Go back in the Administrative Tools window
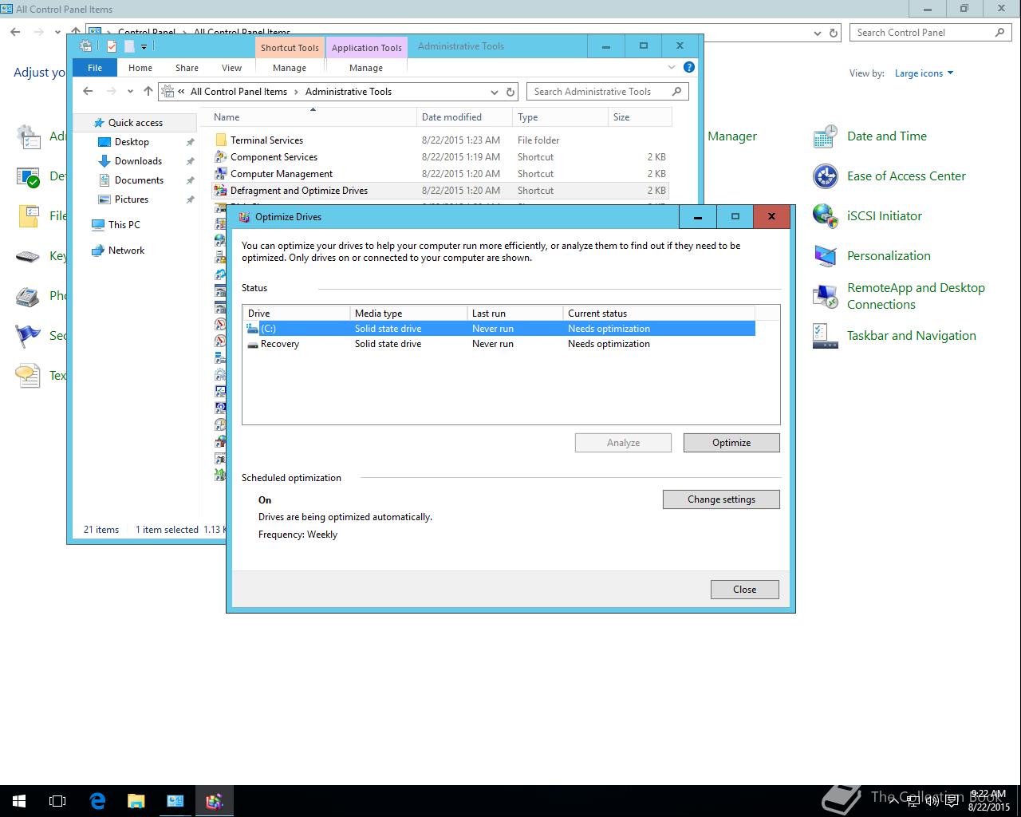The width and height of the screenshot is (1021, 817). pyautogui.click(x=89, y=92)
